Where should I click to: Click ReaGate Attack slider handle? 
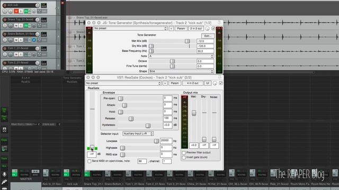tap(124, 105)
